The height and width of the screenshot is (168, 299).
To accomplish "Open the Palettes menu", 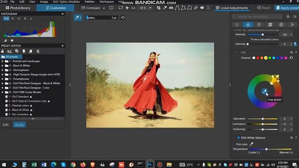I will pos(90,2).
